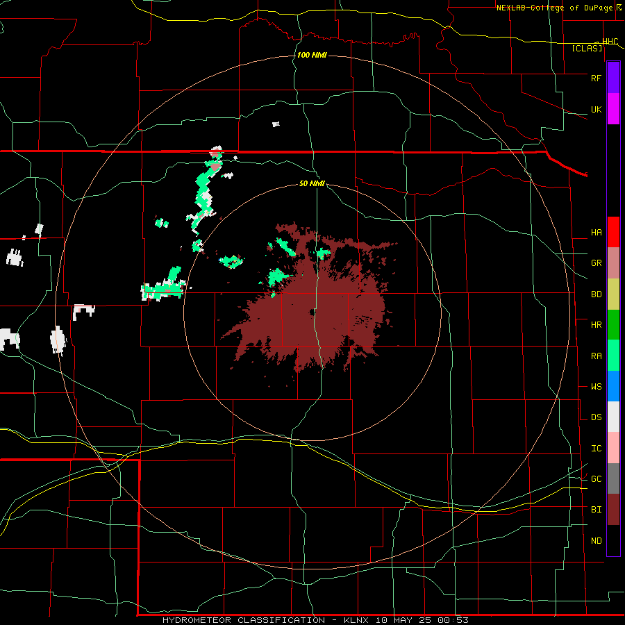The height and width of the screenshot is (625, 625).
Task: Select the gray GC legend swatch
Action: pyautogui.click(x=613, y=478)
